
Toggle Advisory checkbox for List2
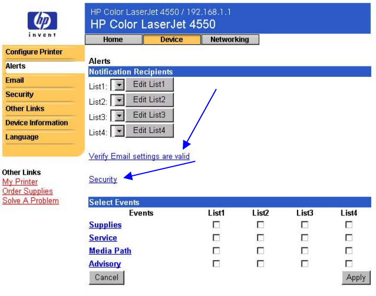261,264
